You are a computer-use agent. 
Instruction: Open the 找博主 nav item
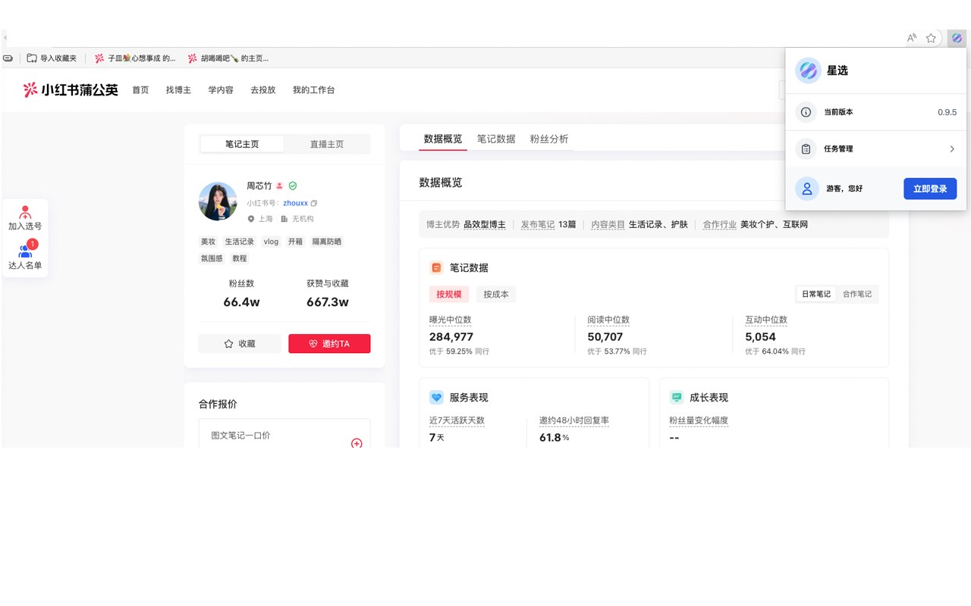[x=178, y=90]
